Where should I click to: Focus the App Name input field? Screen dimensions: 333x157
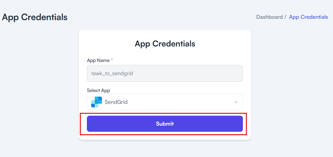(x=165, y=73)
